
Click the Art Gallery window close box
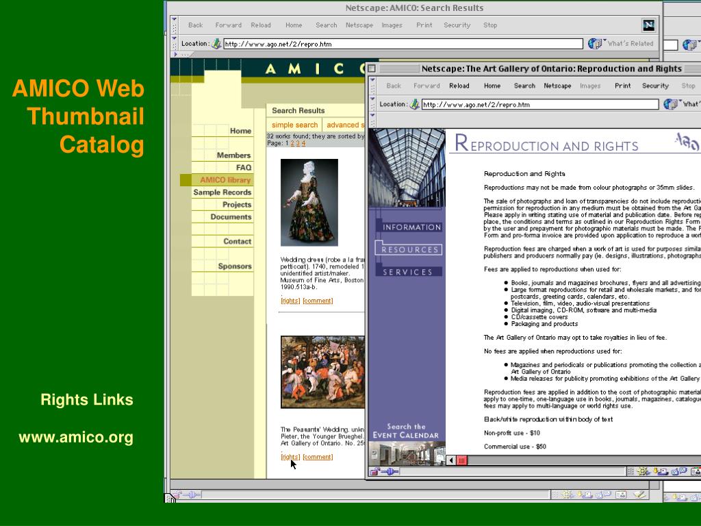(372, 68)
